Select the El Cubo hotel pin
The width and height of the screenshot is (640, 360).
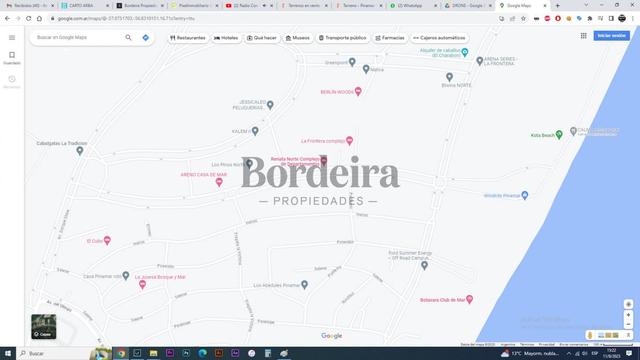[107, 241]
